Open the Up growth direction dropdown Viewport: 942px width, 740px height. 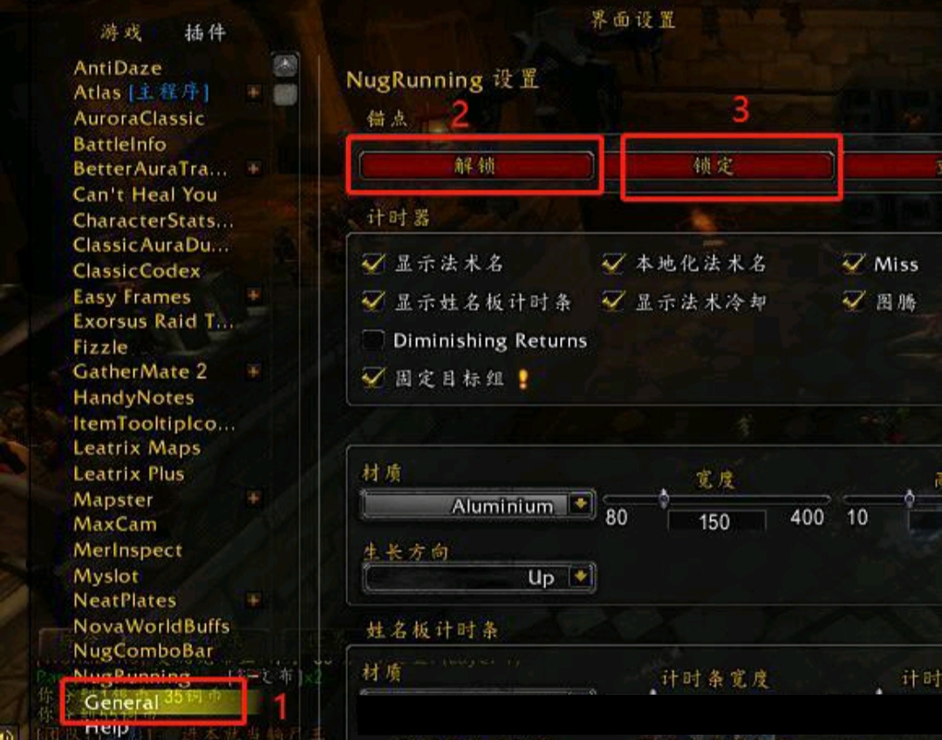pos(581,577)
